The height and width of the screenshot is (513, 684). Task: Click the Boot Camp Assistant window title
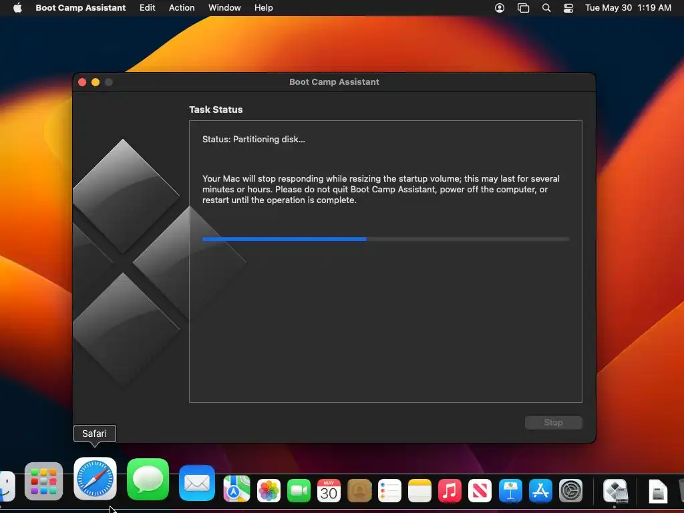point(334,81)
